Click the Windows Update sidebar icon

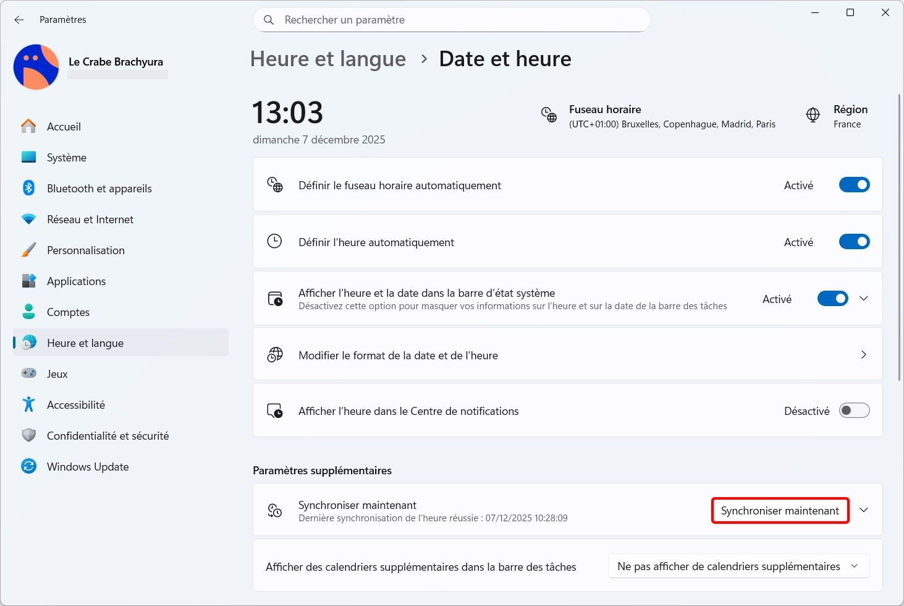click(x=28, y=466)
